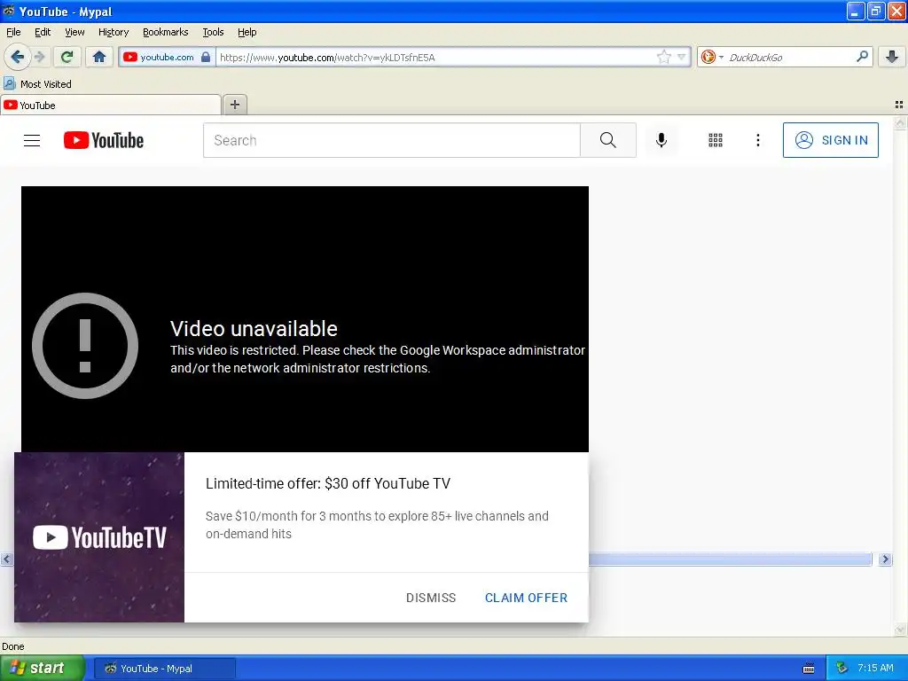Image resolution: width=908 pixels, height=681 pixels.
Task: Click the horizontal scrollbar left arrow
Action: (6, 559)
